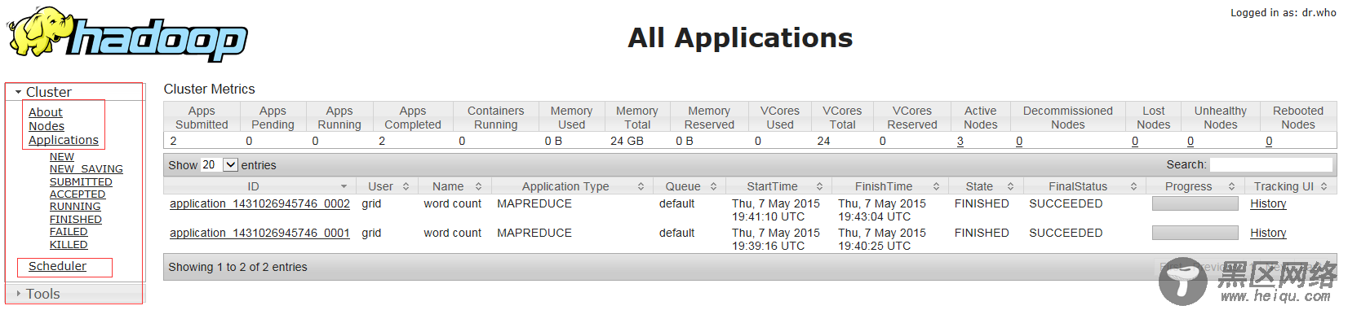Open the Unhealthy Nodes count link
The width and height of the screenshot is (1348, 310).
click(1191, 141)
